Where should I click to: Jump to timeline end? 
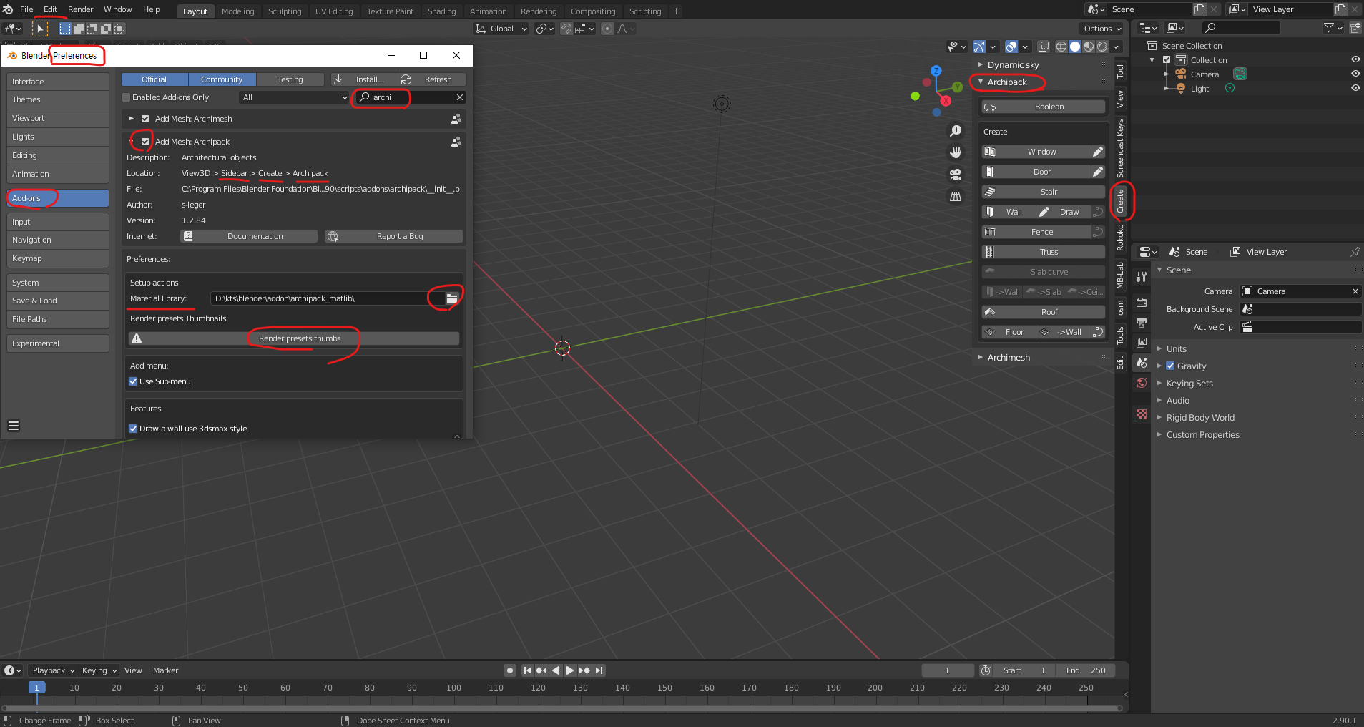[599, 670]
